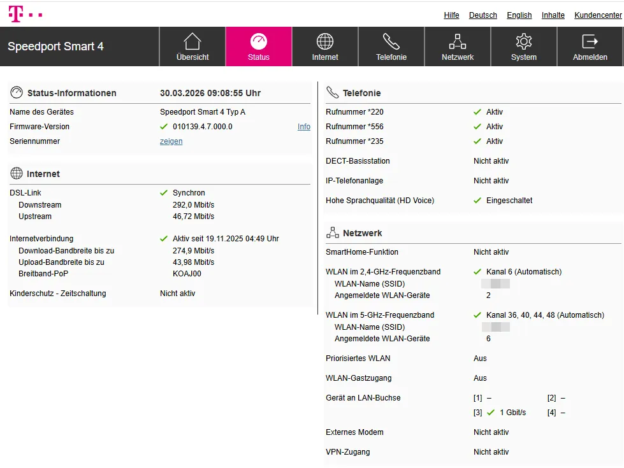Click the Status-Informationen clock icon

pyautogui.click(x=16, y=92)
